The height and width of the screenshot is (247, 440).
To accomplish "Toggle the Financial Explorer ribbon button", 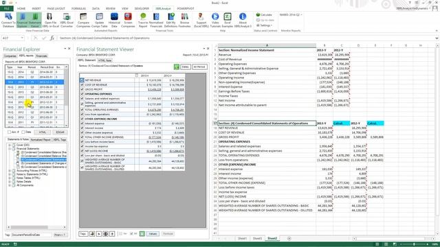I will click(22, 20).
